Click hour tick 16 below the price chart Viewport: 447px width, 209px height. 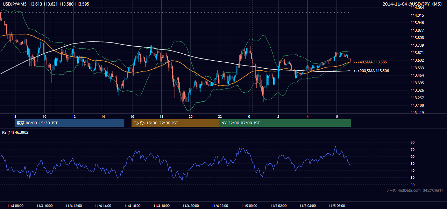click(132, 116)
